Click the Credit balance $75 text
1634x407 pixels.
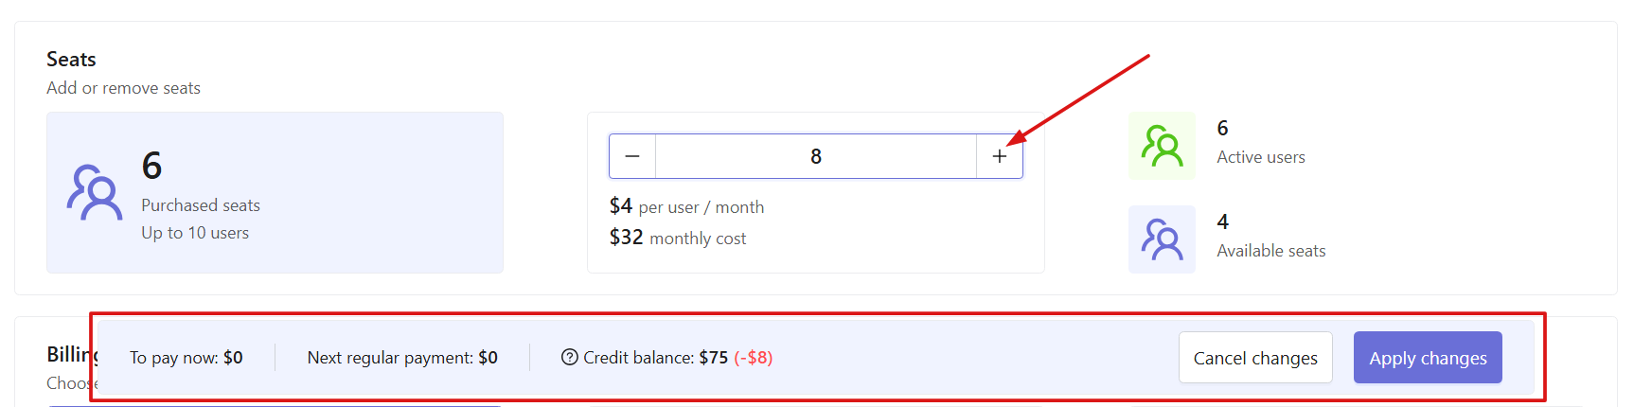tap(655, 358)
